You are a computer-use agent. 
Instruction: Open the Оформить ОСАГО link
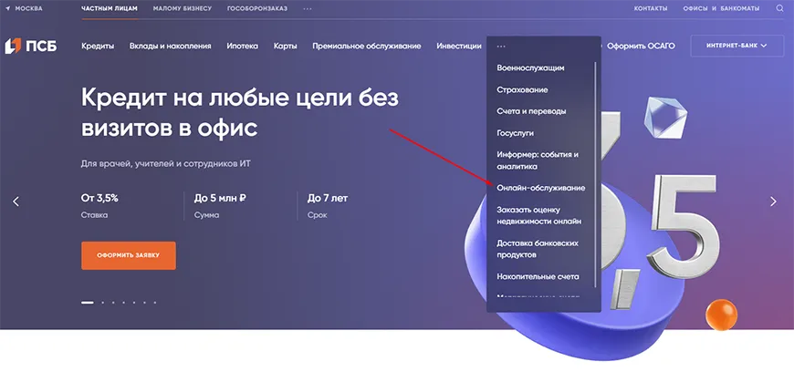(641, 46)
